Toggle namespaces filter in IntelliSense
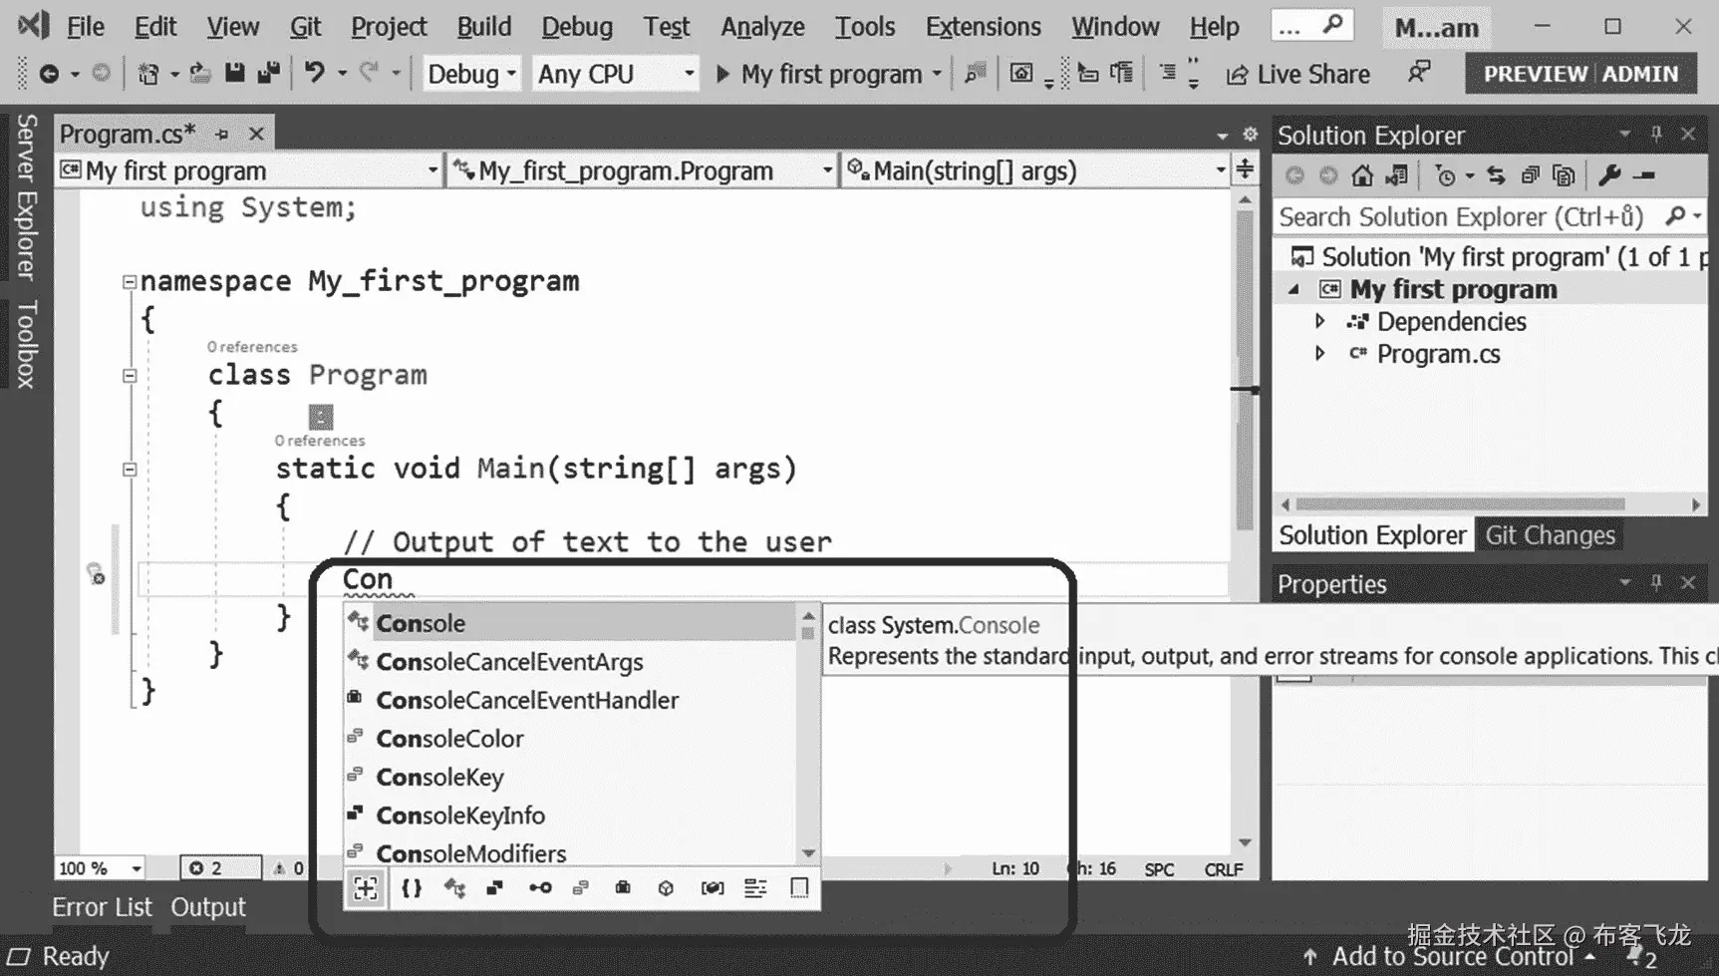 (x=412, y=887)
